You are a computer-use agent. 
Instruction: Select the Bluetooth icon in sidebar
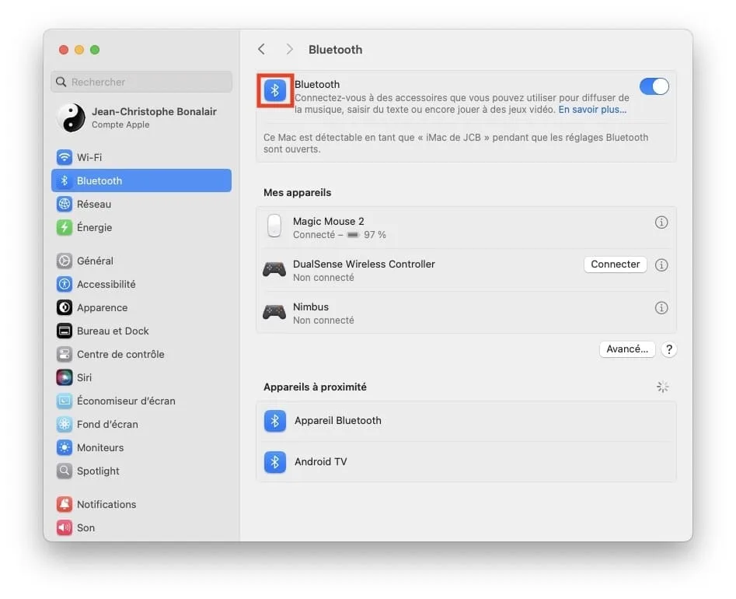coord(65,180)
